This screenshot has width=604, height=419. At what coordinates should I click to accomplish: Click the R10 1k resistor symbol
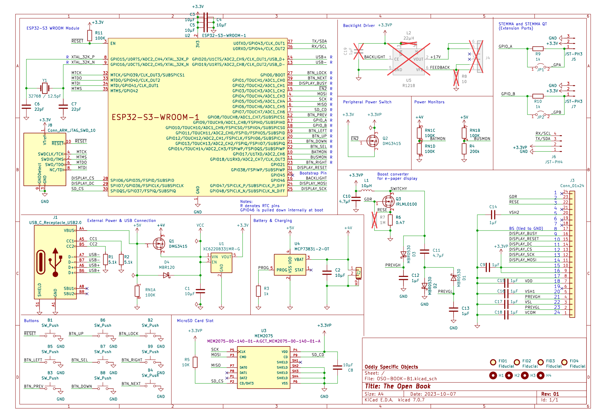pyautogui.click(x=538, y=96)
